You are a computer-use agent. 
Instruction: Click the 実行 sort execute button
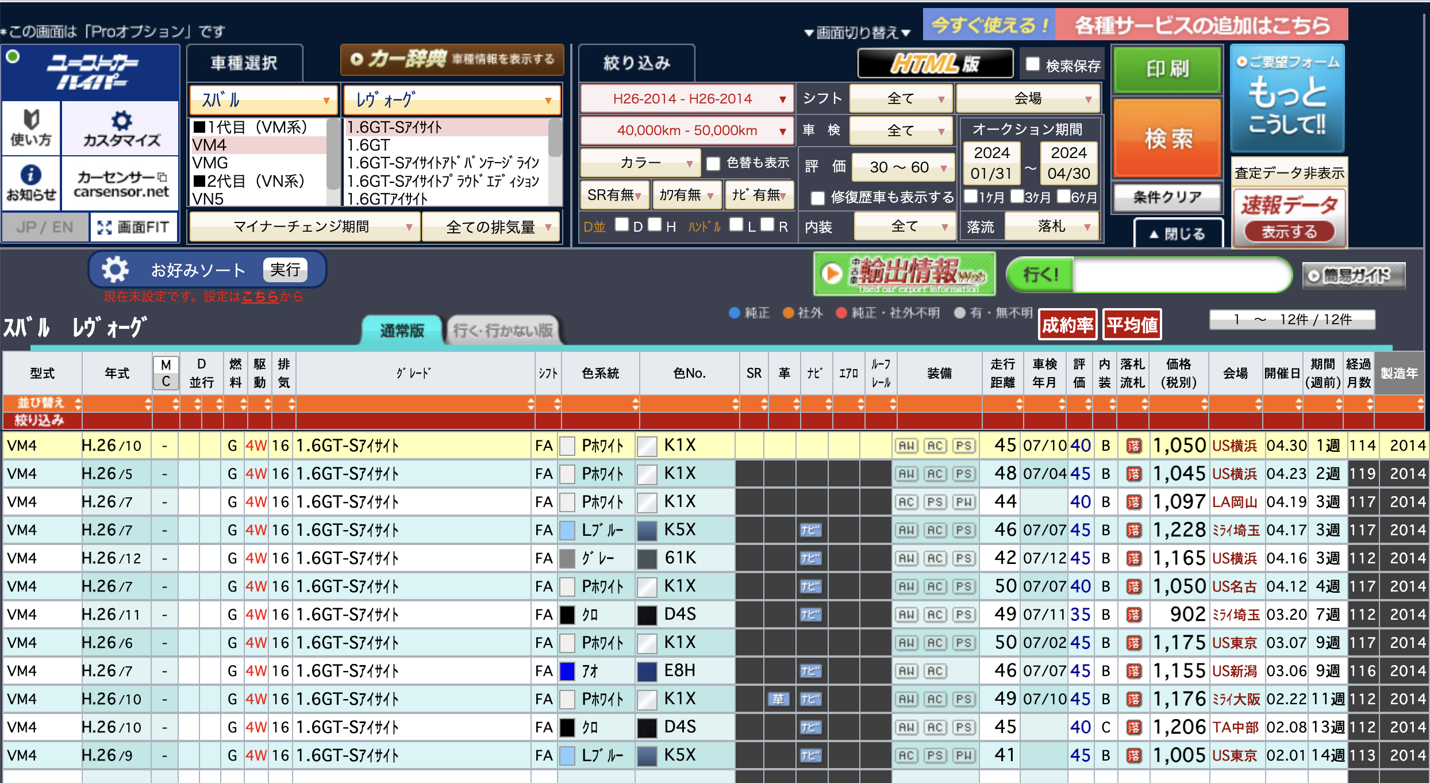point(286,270)
